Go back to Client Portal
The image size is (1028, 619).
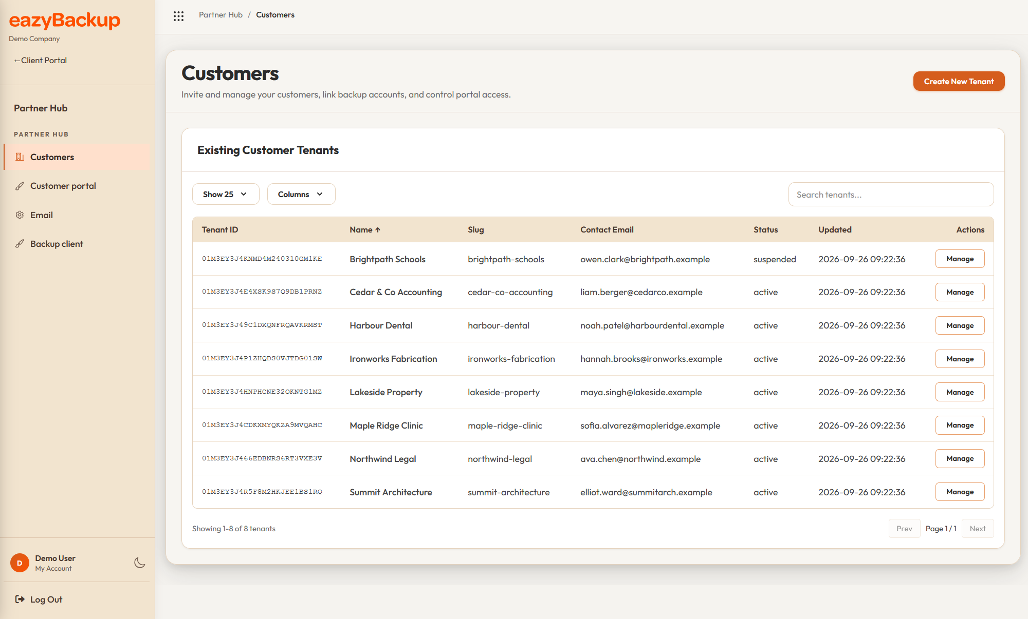point(40,61)
